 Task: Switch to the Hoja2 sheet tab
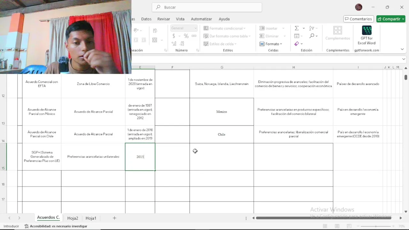73,218
